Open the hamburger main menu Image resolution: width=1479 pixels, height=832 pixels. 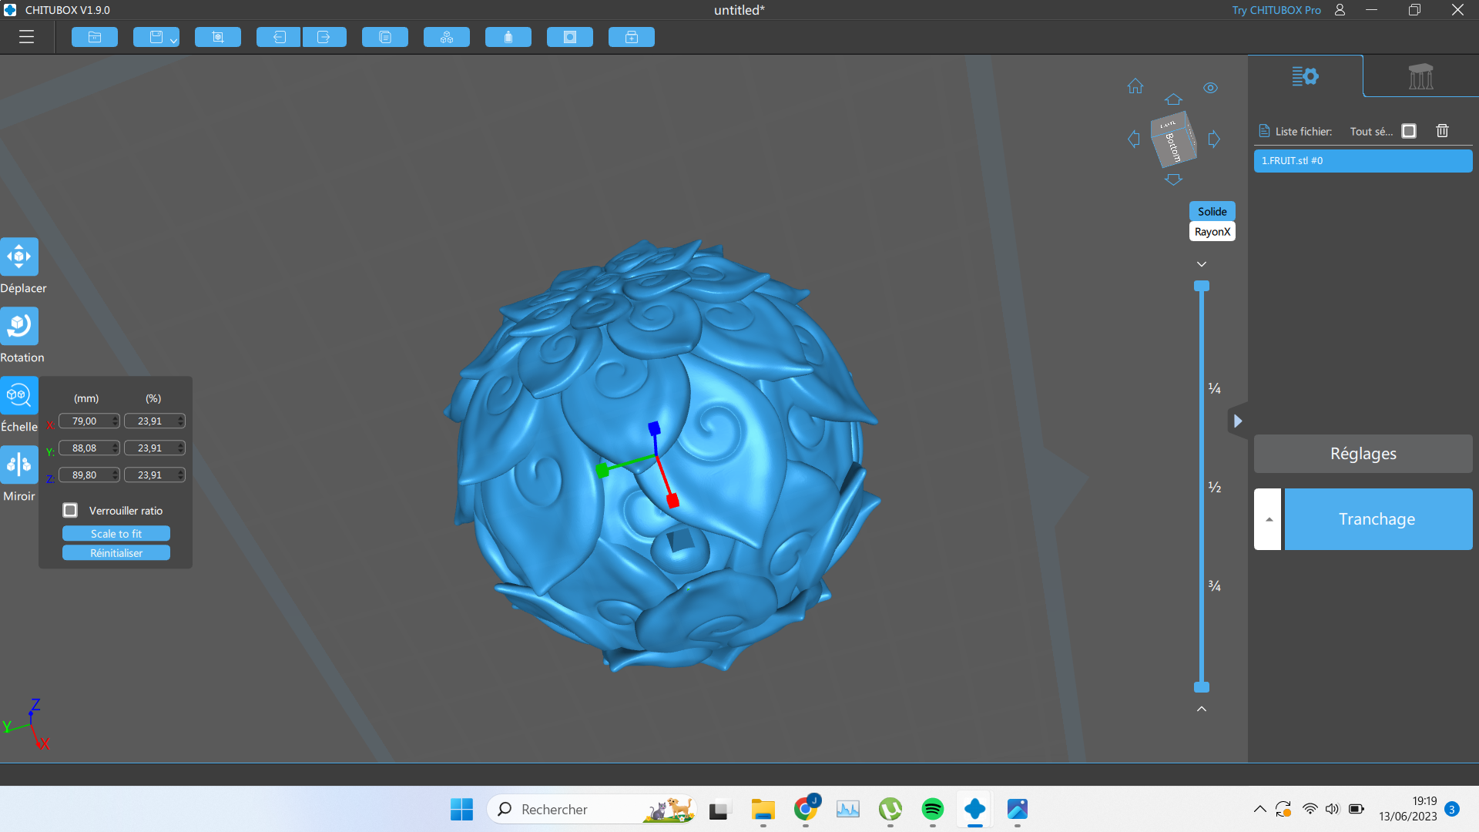[x=27, y=37]
